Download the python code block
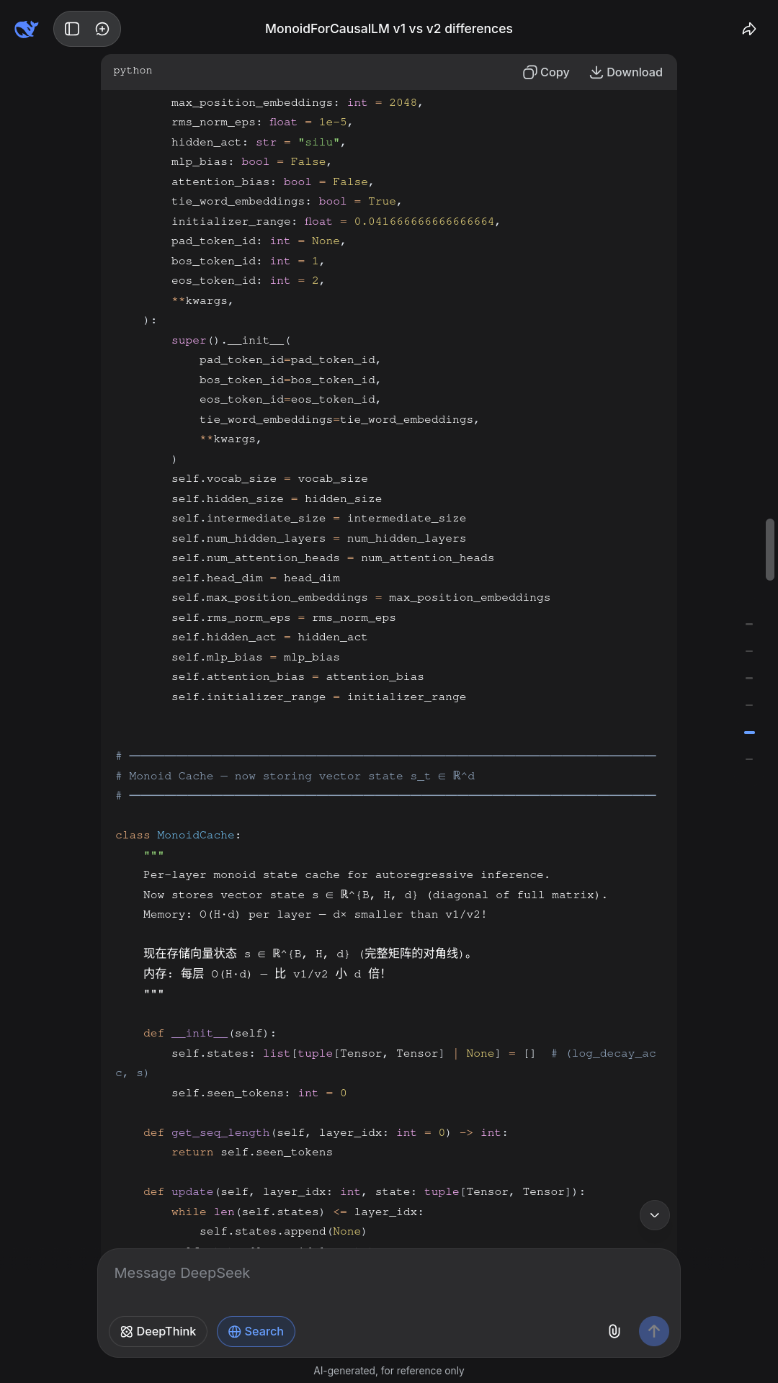 click(x=626, y=72)
